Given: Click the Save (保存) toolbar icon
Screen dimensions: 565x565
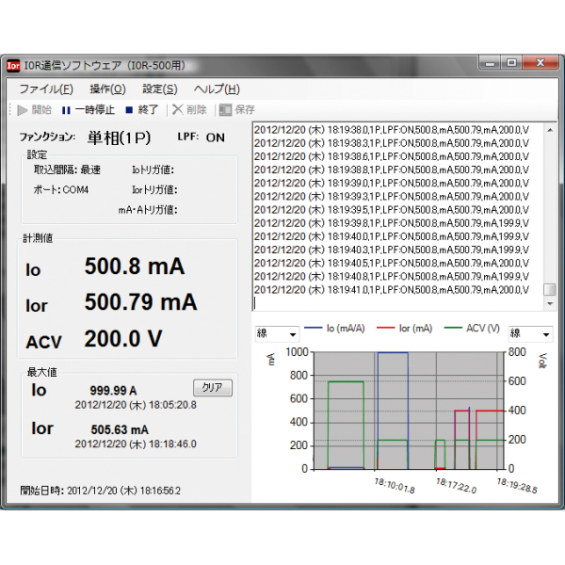Looking at the screenshot, I should point(225,110).
